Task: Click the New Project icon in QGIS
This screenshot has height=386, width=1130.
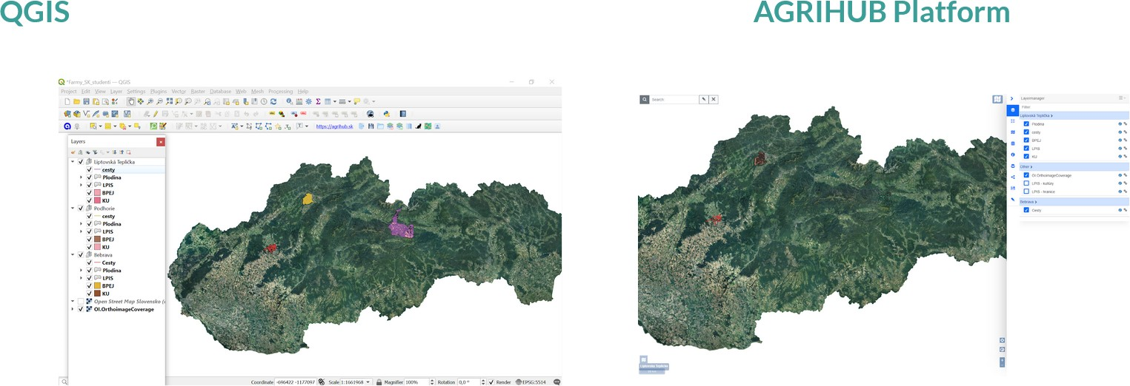Action: coord(67,101)
